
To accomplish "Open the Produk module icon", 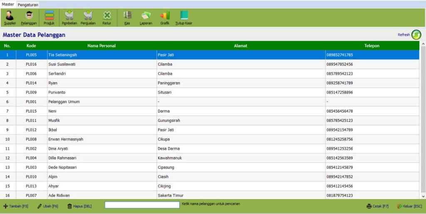I will pos(49,16).
